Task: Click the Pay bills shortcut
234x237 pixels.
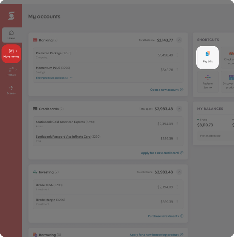Action: tap(208, 57)
